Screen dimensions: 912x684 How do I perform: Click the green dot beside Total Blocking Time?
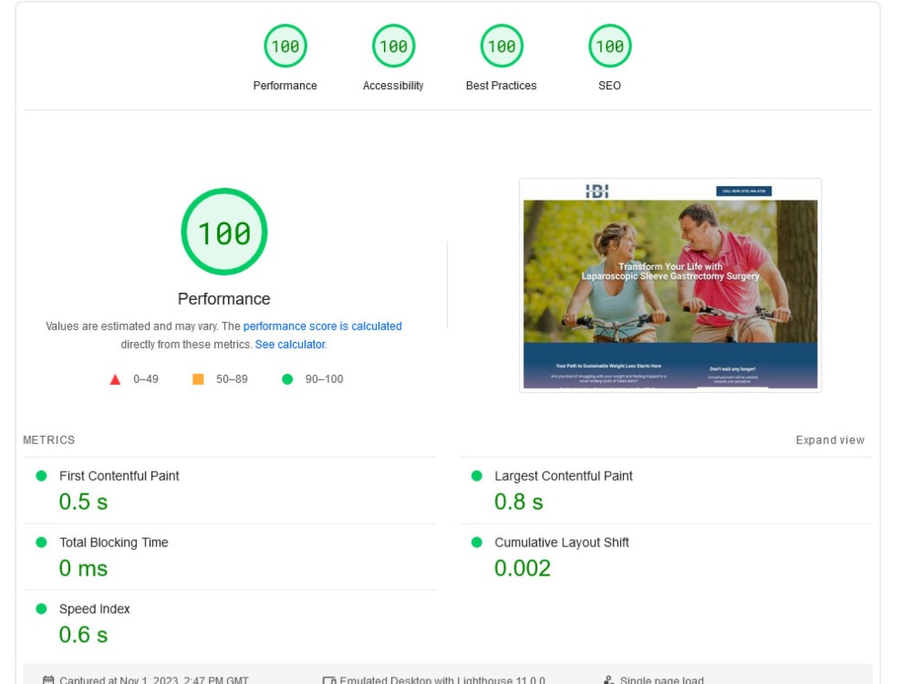coord(41,542)
